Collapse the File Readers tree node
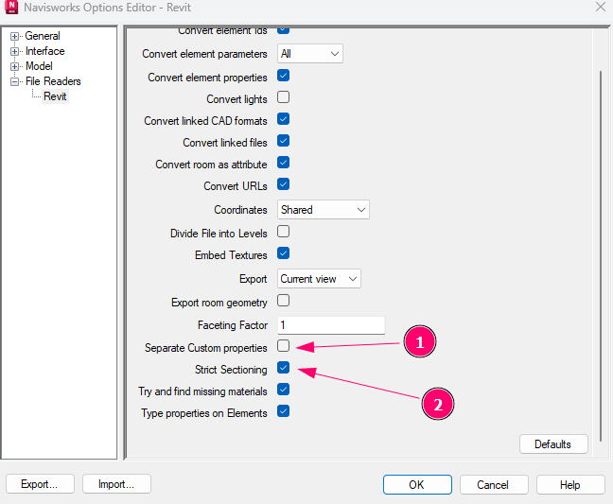Screen dimensions: 613x504 click(15, 81)
